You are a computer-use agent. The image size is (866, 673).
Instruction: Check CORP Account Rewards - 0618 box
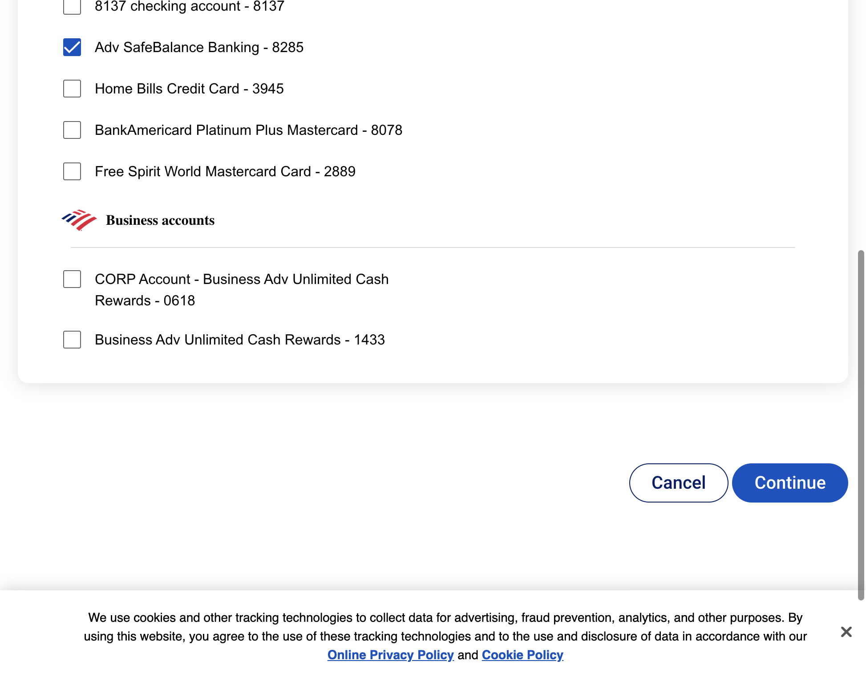coord(72,279)
